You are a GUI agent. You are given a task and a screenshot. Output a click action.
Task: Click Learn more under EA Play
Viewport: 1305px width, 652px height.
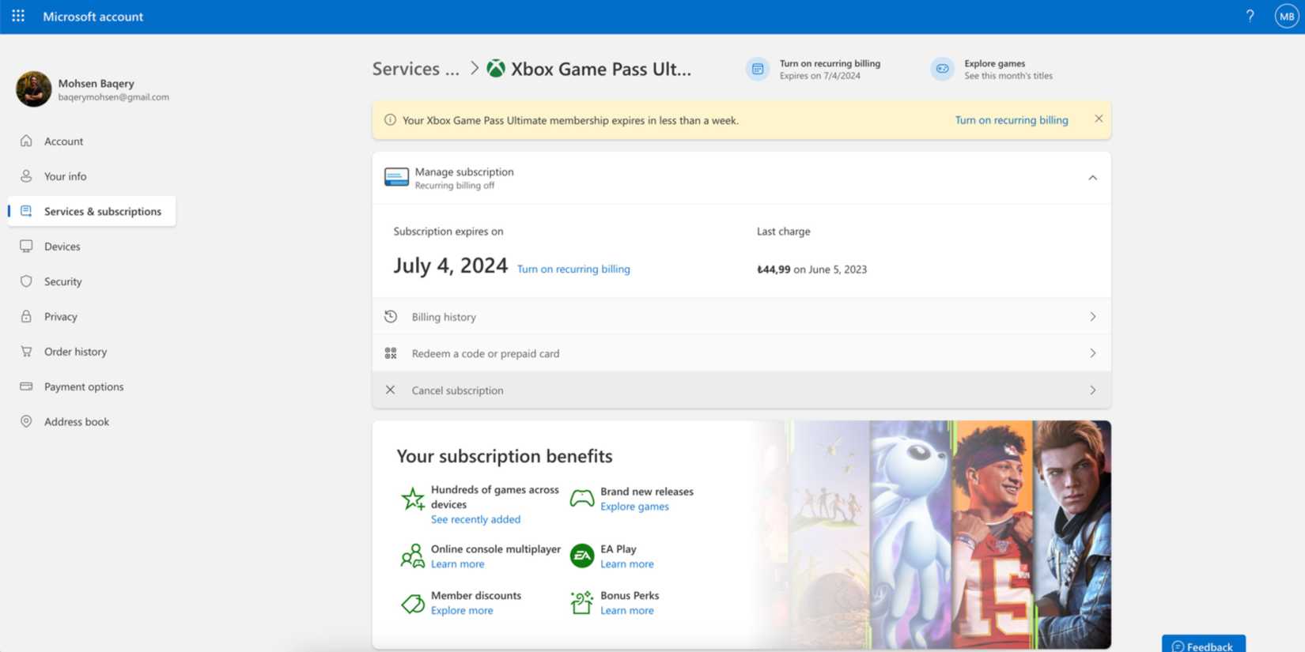[x=626, y=564]
